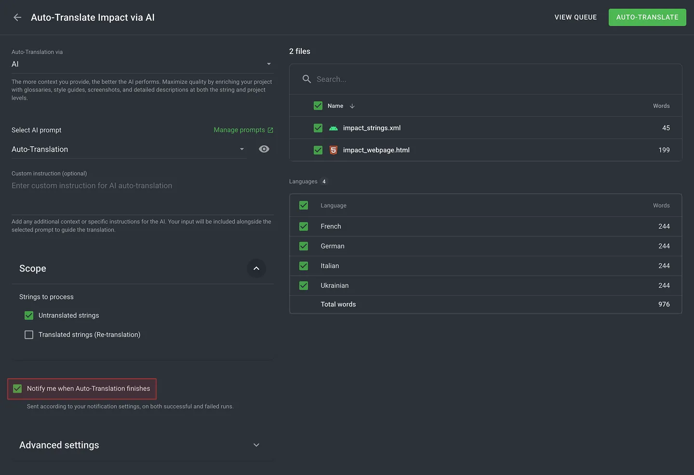Click the Language column header
This screenshot has height=475, width=694.
pyautogui.click(x=334, y=205)
